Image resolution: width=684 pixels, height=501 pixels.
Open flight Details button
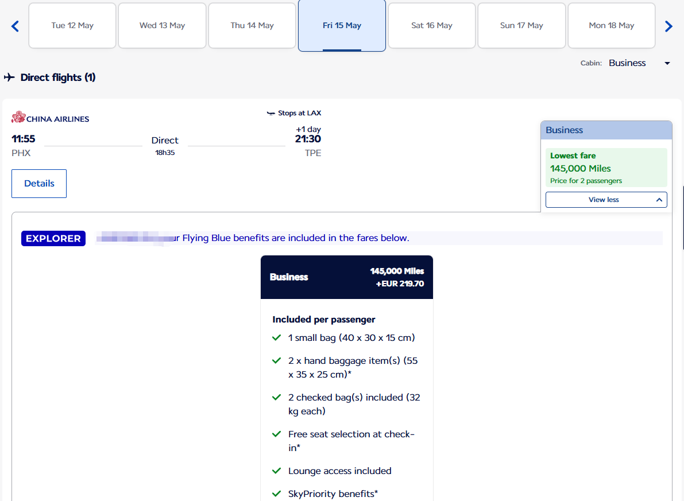click(39, 184)
